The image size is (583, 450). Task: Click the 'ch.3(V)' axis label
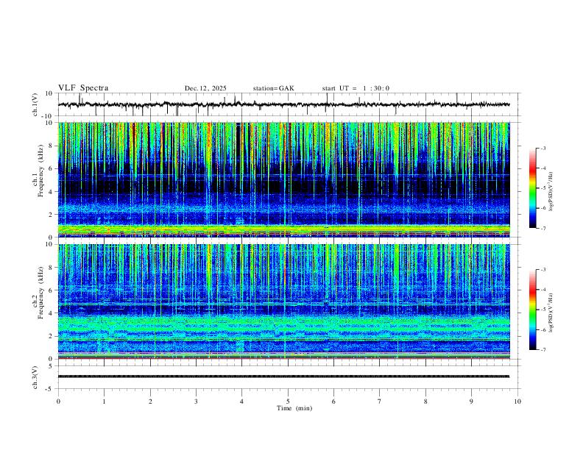[35, 377]
